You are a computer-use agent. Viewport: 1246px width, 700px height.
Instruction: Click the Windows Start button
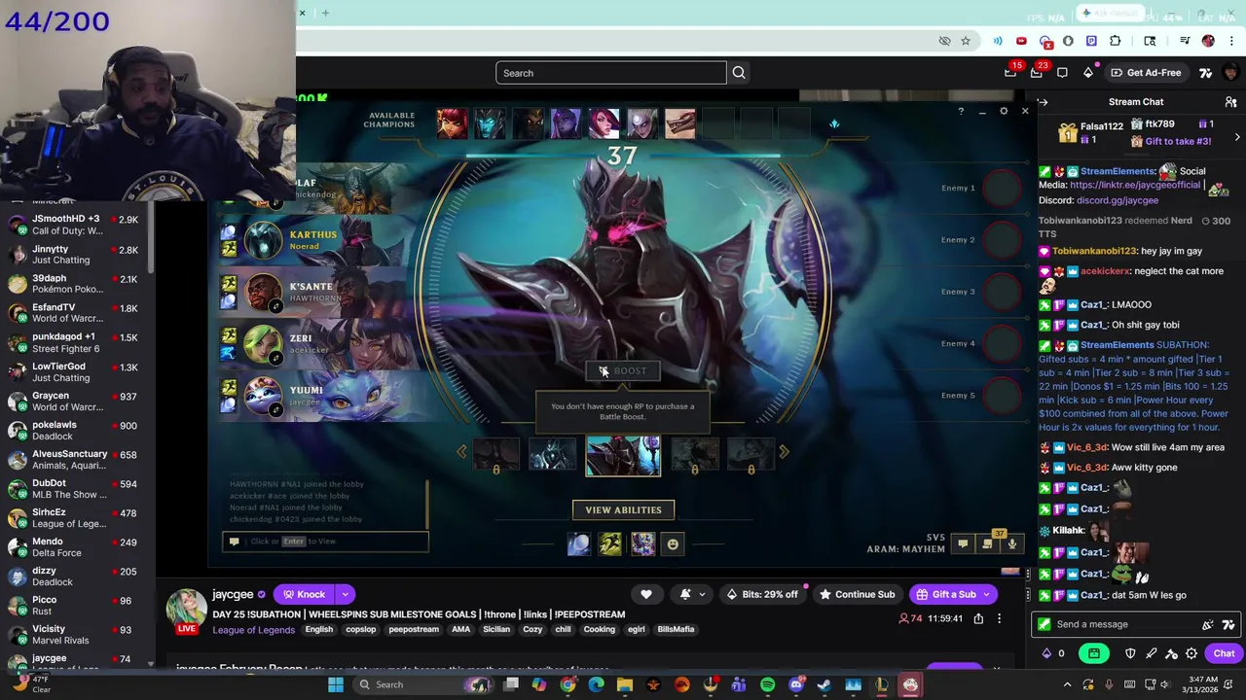point(336,684)
